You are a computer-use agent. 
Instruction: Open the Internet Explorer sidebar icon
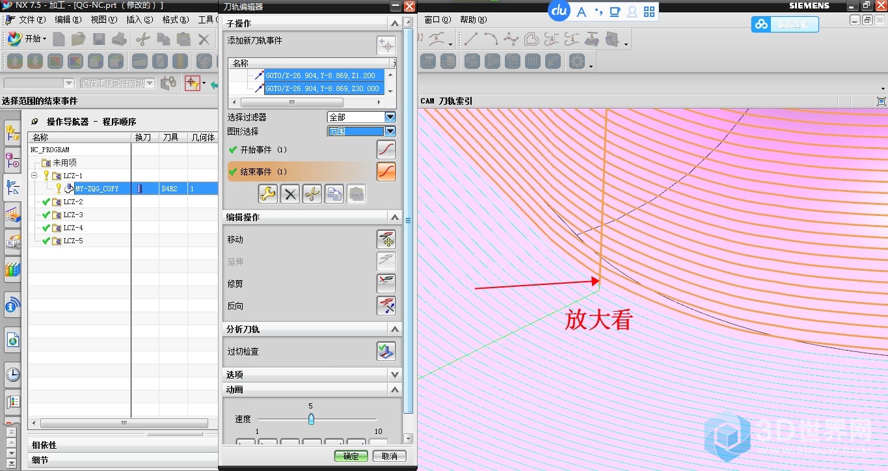[x=12, y=339]
